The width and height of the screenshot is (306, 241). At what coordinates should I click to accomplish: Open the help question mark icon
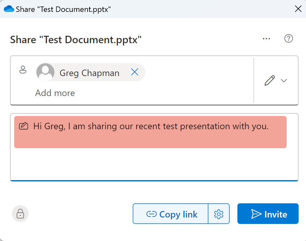click(288, 39)
